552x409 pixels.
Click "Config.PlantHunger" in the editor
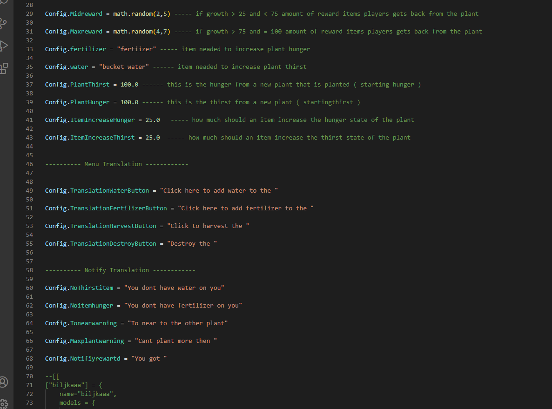point(77,102)
